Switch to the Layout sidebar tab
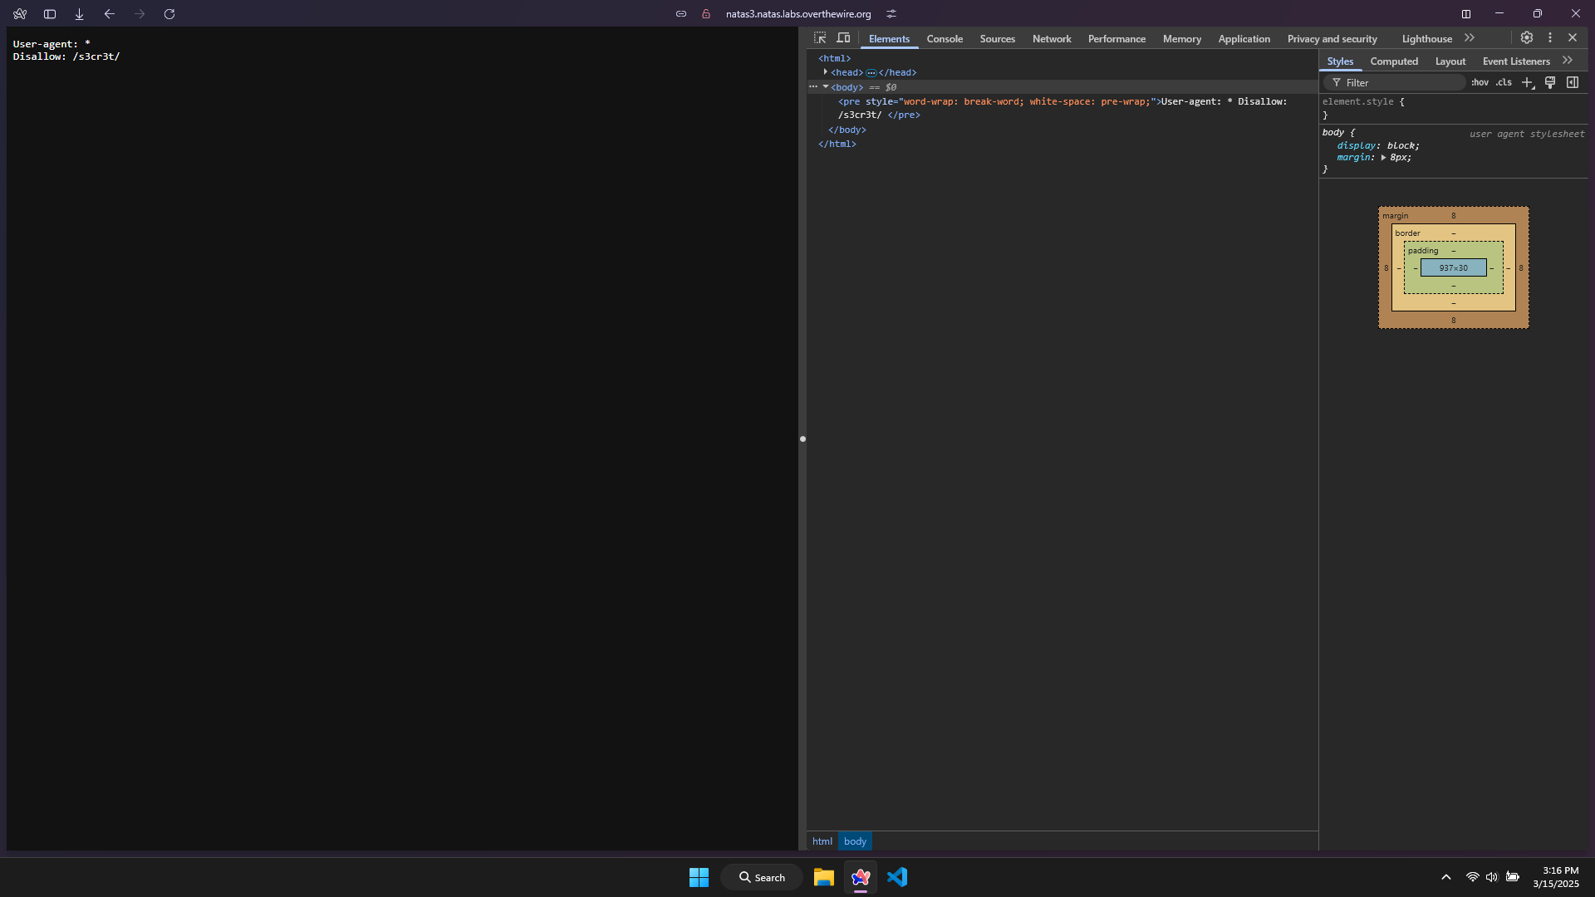 [x=1450, y=61]
